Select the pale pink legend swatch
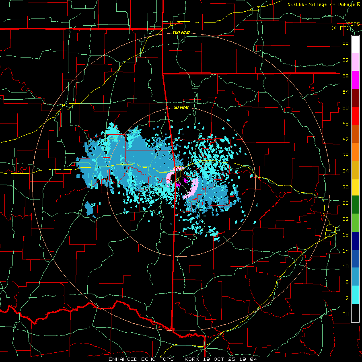 coord(355,62)
